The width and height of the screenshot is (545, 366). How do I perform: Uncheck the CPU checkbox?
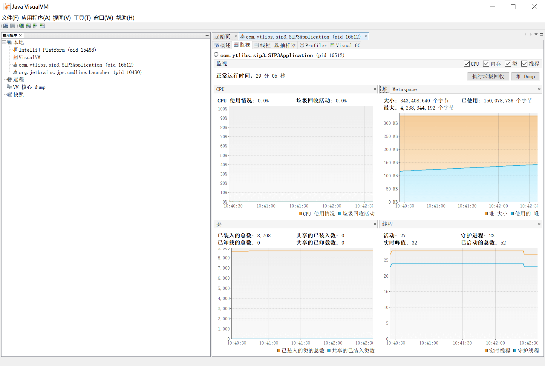tap(466, 64)
